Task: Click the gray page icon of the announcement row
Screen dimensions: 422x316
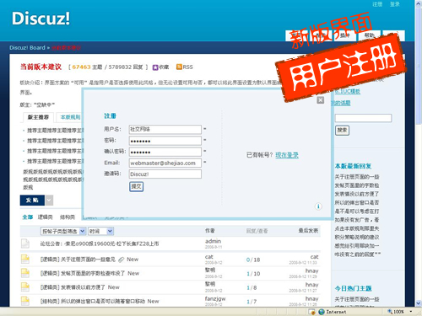Action: pyautogui.click(x=25, y=244)
